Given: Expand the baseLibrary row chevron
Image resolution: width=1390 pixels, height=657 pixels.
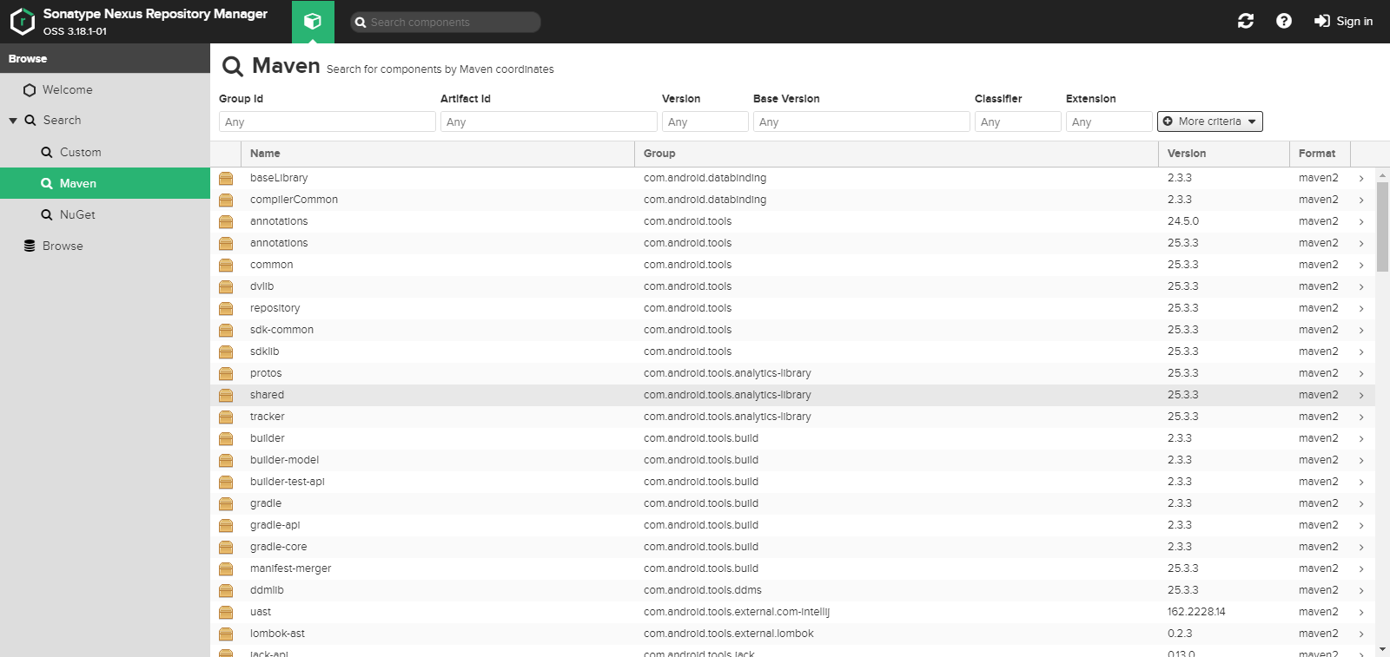Looking at the screenshot, I should (1361, 178).
